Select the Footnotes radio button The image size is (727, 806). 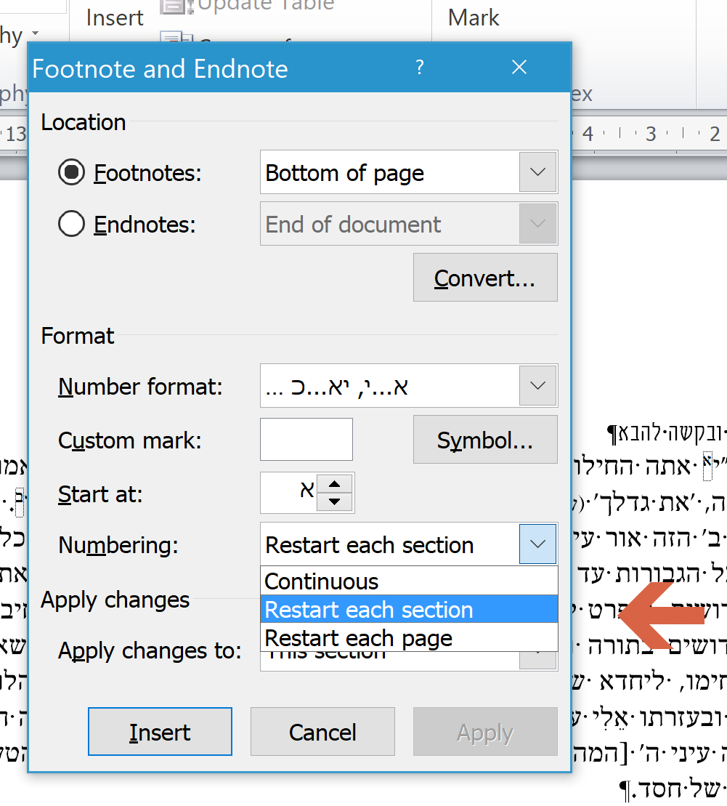click(71, 173)
